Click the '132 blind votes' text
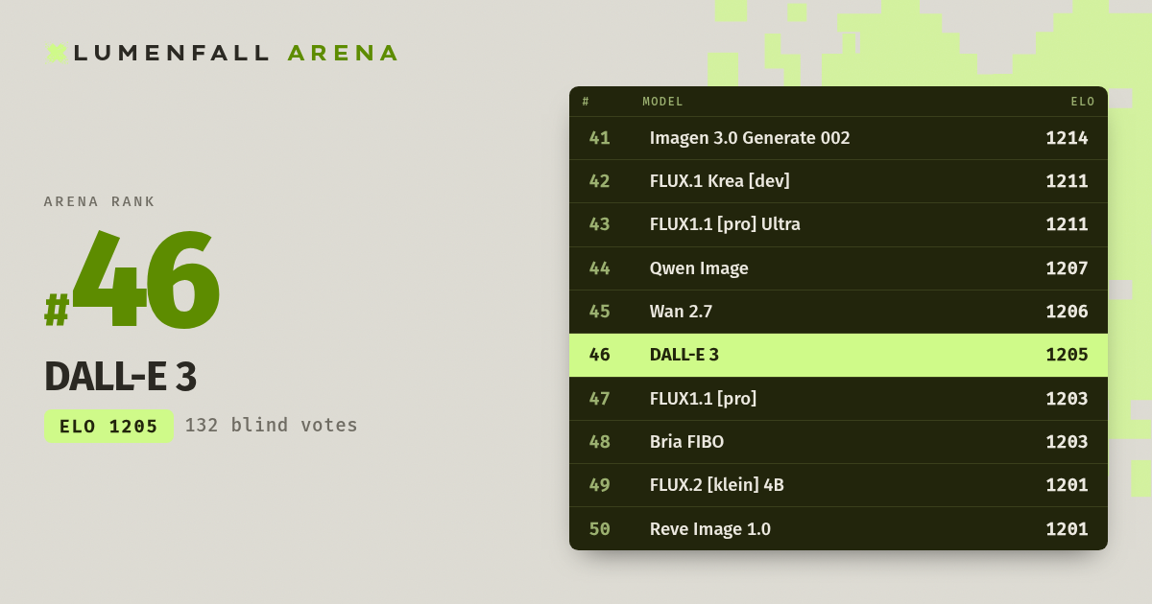Viewport: 1152px width, 604px height. tap(272, 425)
